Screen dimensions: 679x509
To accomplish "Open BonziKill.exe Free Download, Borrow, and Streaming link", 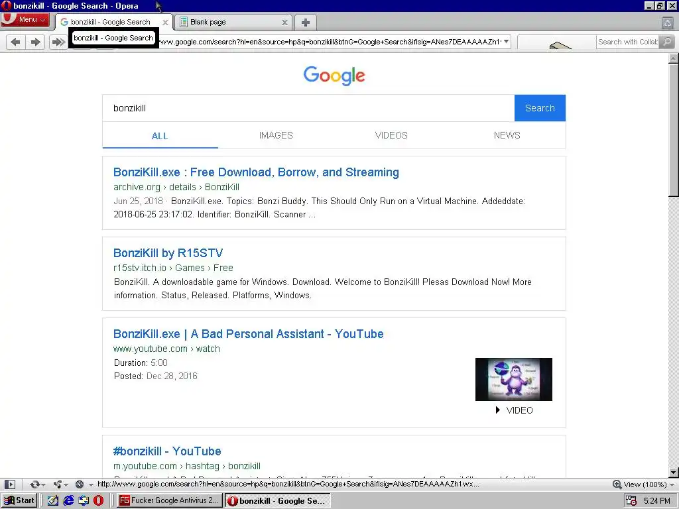I will pos(256,172).
